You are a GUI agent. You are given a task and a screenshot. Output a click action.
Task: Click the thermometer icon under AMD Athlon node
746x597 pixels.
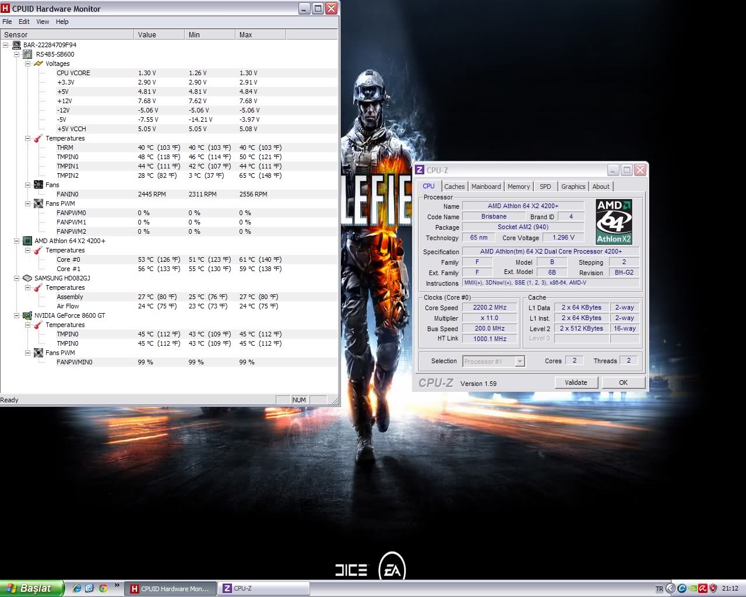click(38, 250)
